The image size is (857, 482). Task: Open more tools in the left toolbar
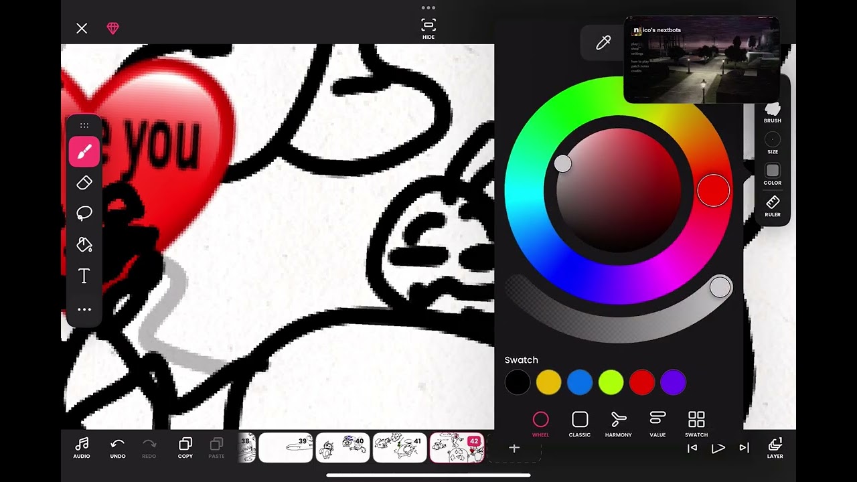(x=84, y=309)
